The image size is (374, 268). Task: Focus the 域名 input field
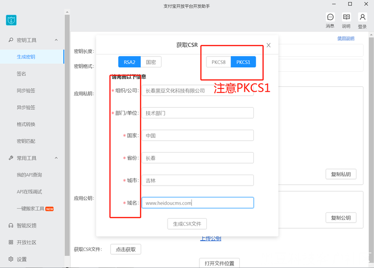[198, 203]
